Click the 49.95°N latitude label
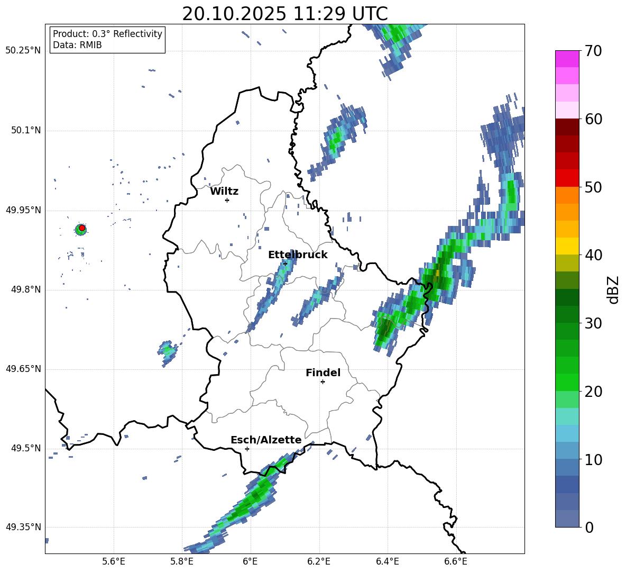Image resolution: width=626 pixels, height=572 pixels. [x=23, y=210]
